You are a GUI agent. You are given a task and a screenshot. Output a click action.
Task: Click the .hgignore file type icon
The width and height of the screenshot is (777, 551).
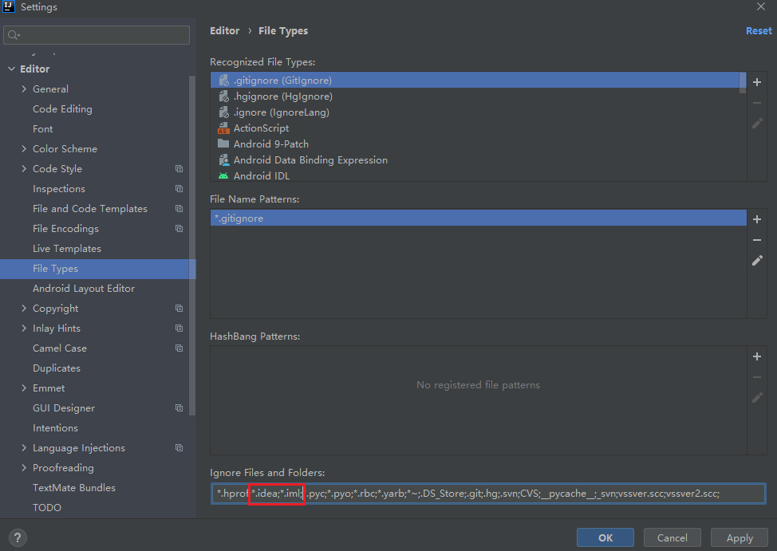pos(224,96)
